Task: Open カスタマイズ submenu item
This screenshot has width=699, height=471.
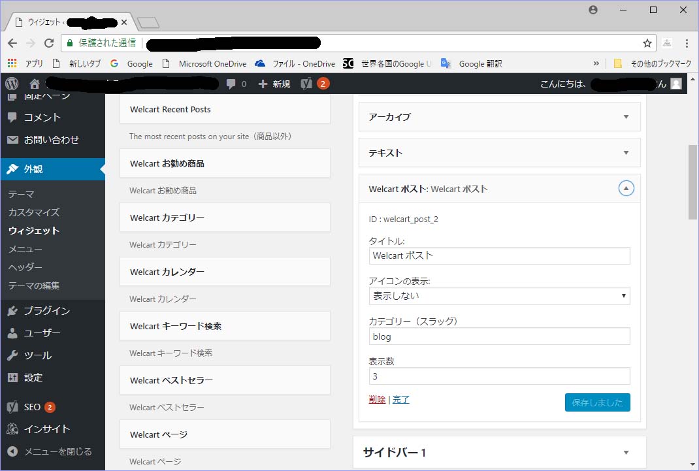Action: [x=34, y=212]
